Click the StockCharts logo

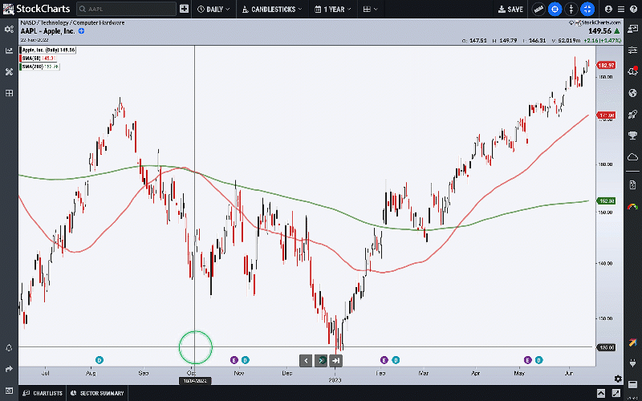click(36, 9)
